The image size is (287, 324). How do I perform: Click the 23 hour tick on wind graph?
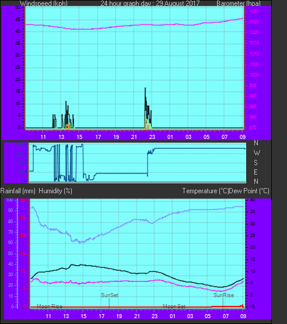click(152, 137)
